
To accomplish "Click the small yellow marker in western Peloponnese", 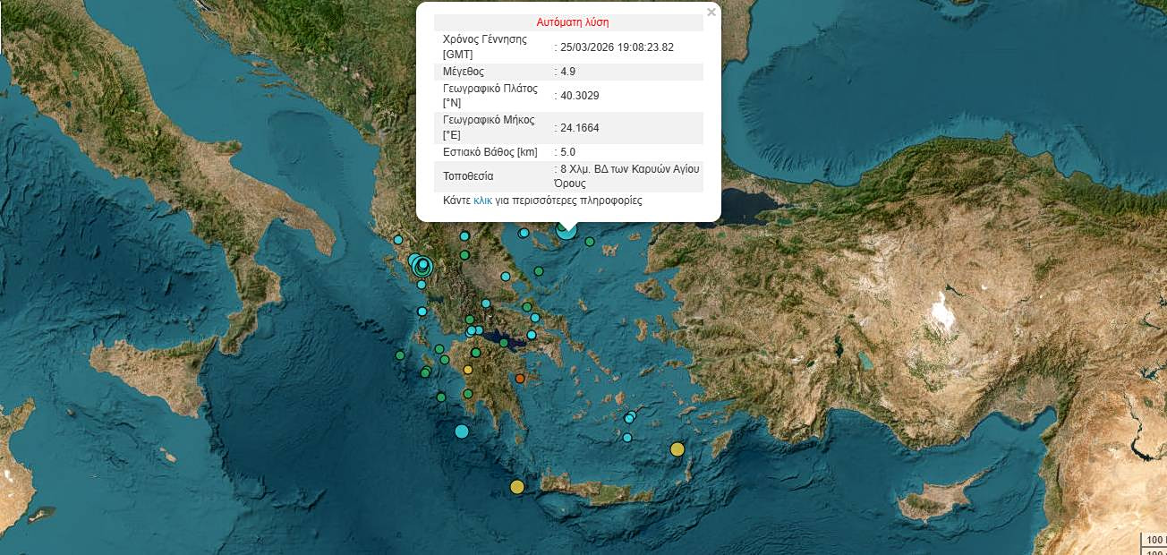I will click(467, 370).
